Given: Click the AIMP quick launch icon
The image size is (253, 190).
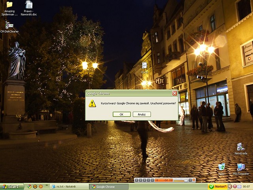Looking at the screenshot, I should (35, 186).
